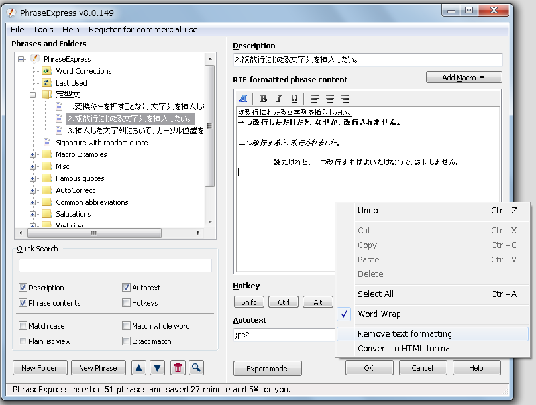Click Famous quotes folder icon
This screenshot has height=405, width=536.
[x=47, y=178]
